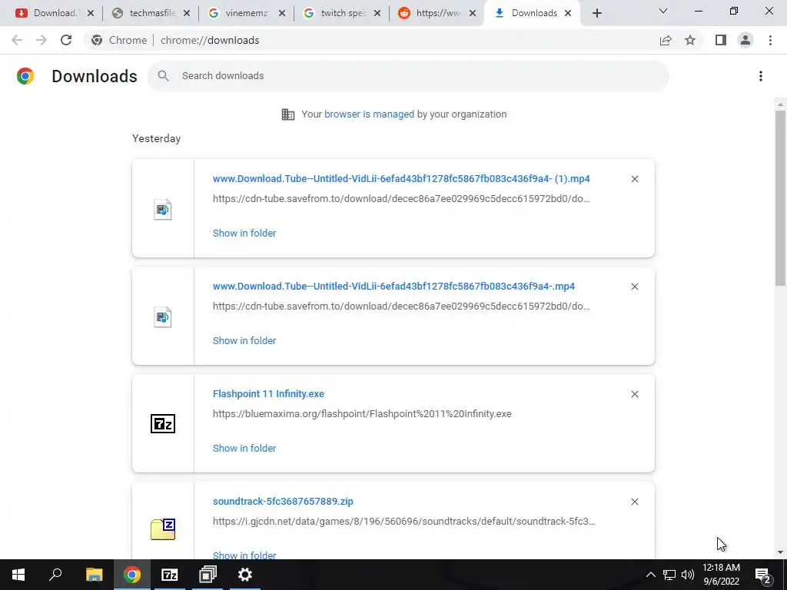This screenshot has height=590, width=787.
Task: Open the tab search chevron
Action: click(663, 11)
